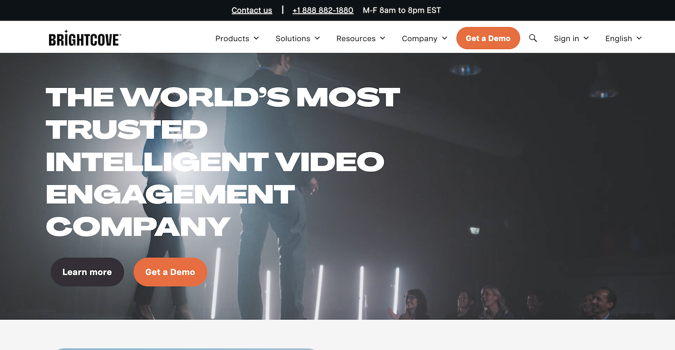
Task: Click the M-F 8am to 8pm EST text
Action: tap(402, 10)
